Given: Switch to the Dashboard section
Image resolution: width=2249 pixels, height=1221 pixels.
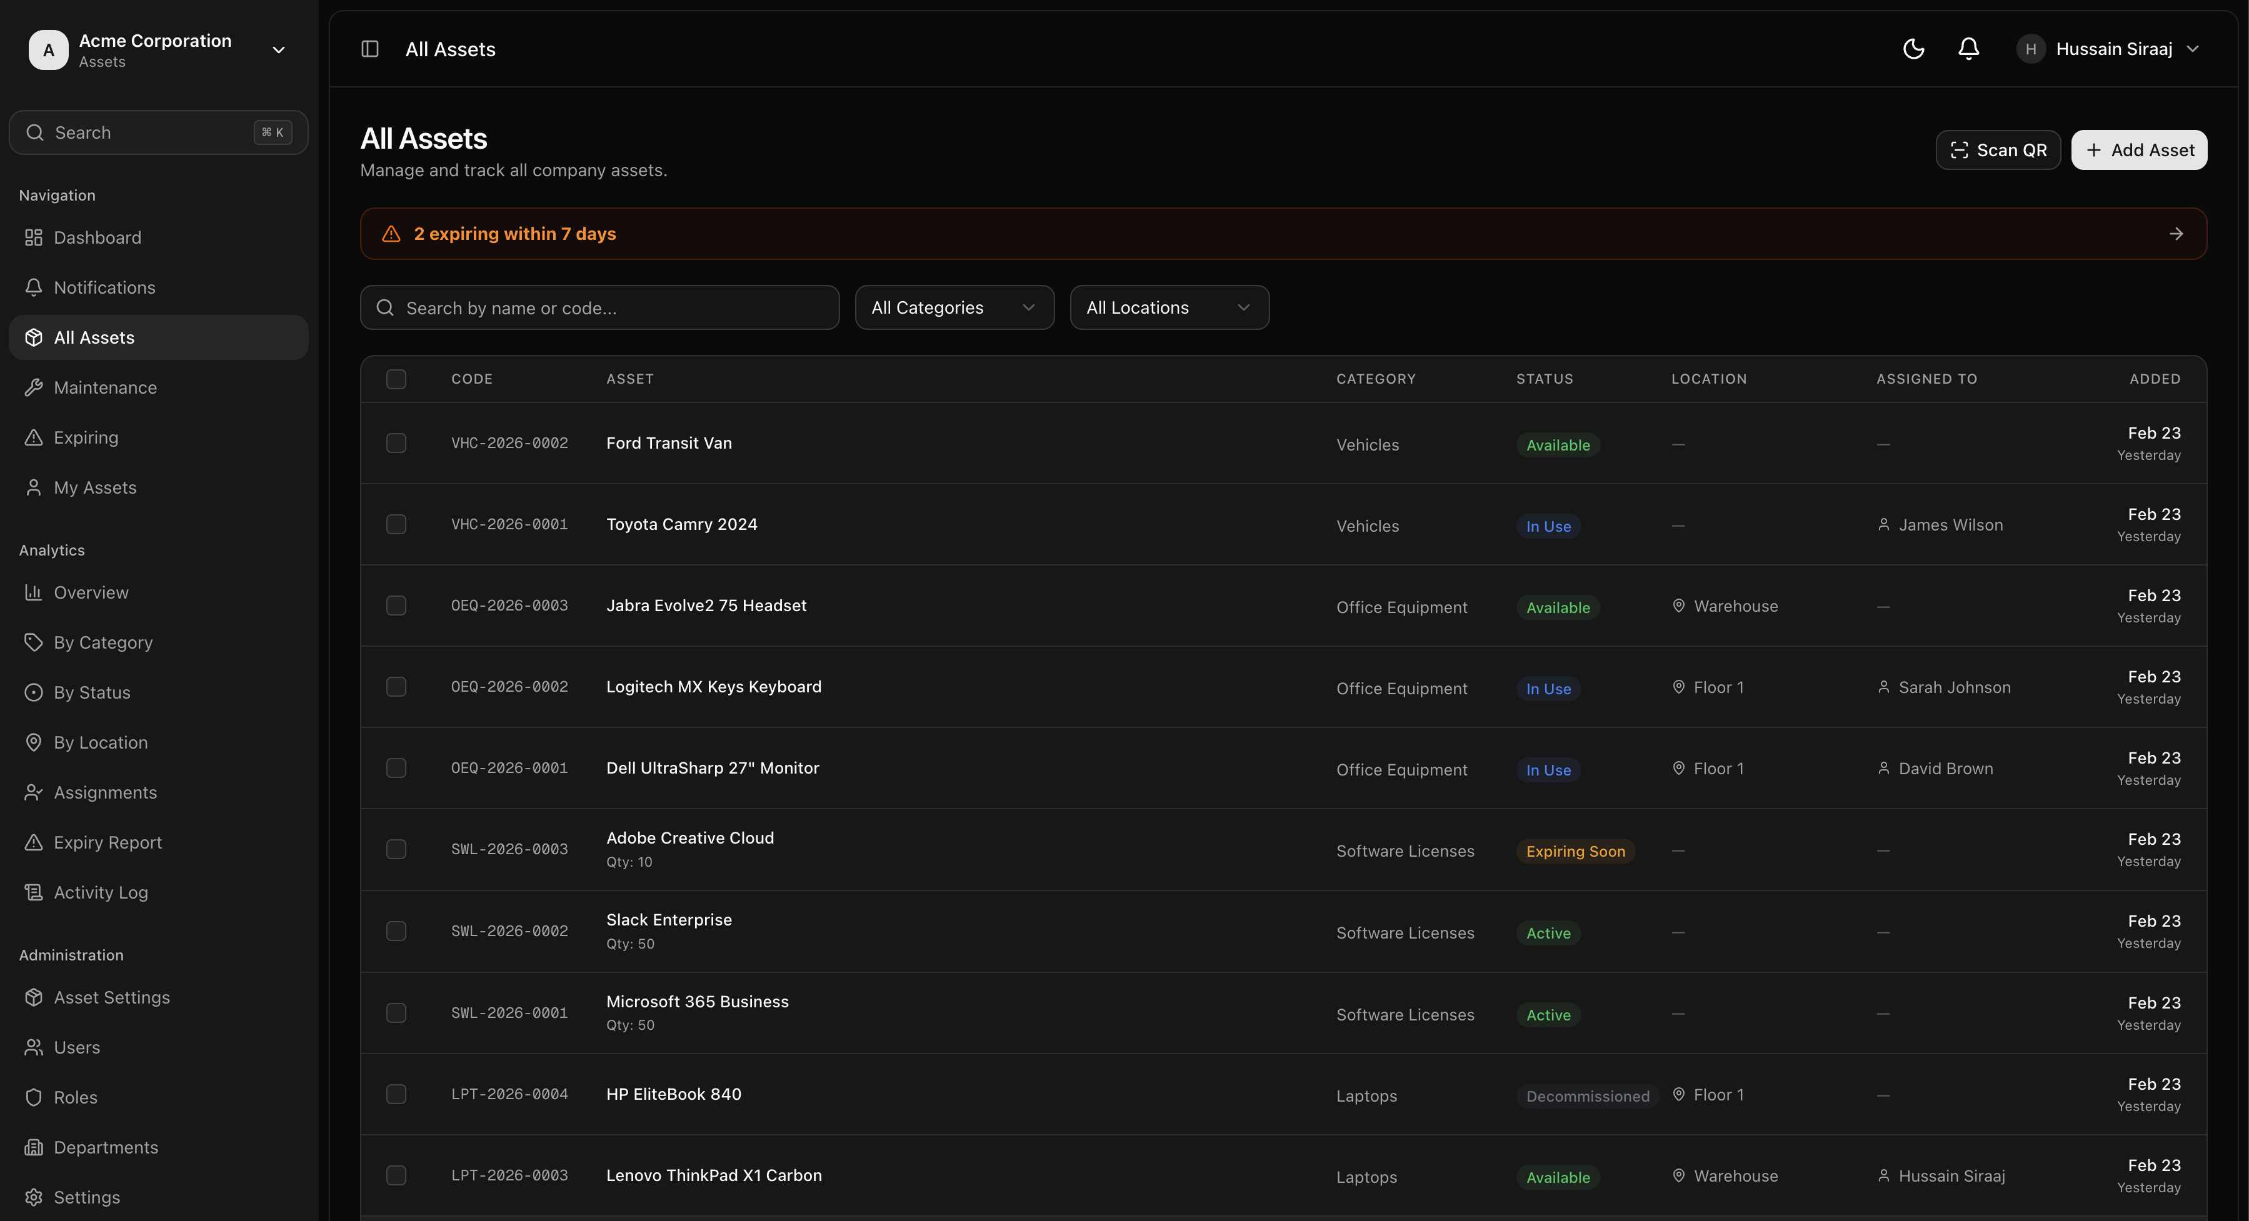Looking at the screenshot, I should coord(97,237).
